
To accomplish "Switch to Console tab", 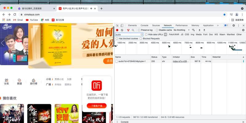I will point(144,26).
